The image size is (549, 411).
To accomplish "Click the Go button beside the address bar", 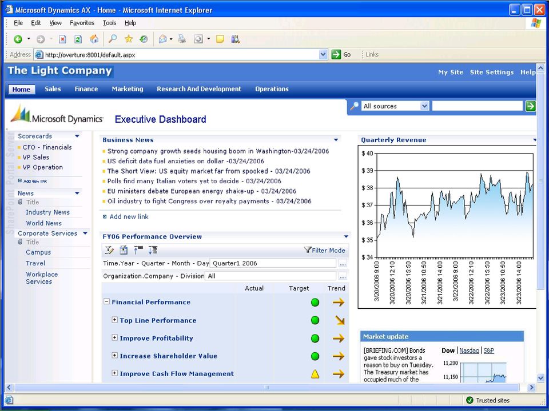I will click(x=341, y=55).
